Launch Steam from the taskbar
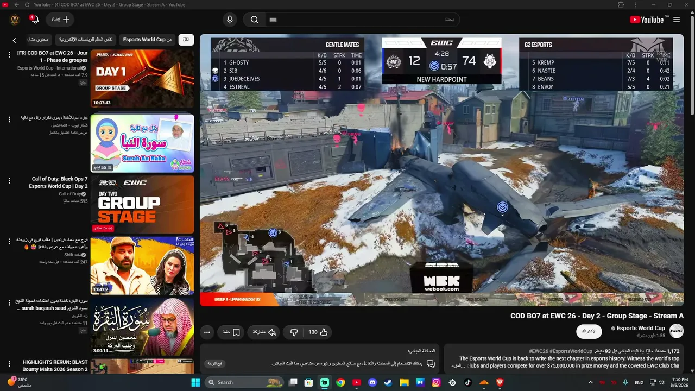 click(388, 382)
